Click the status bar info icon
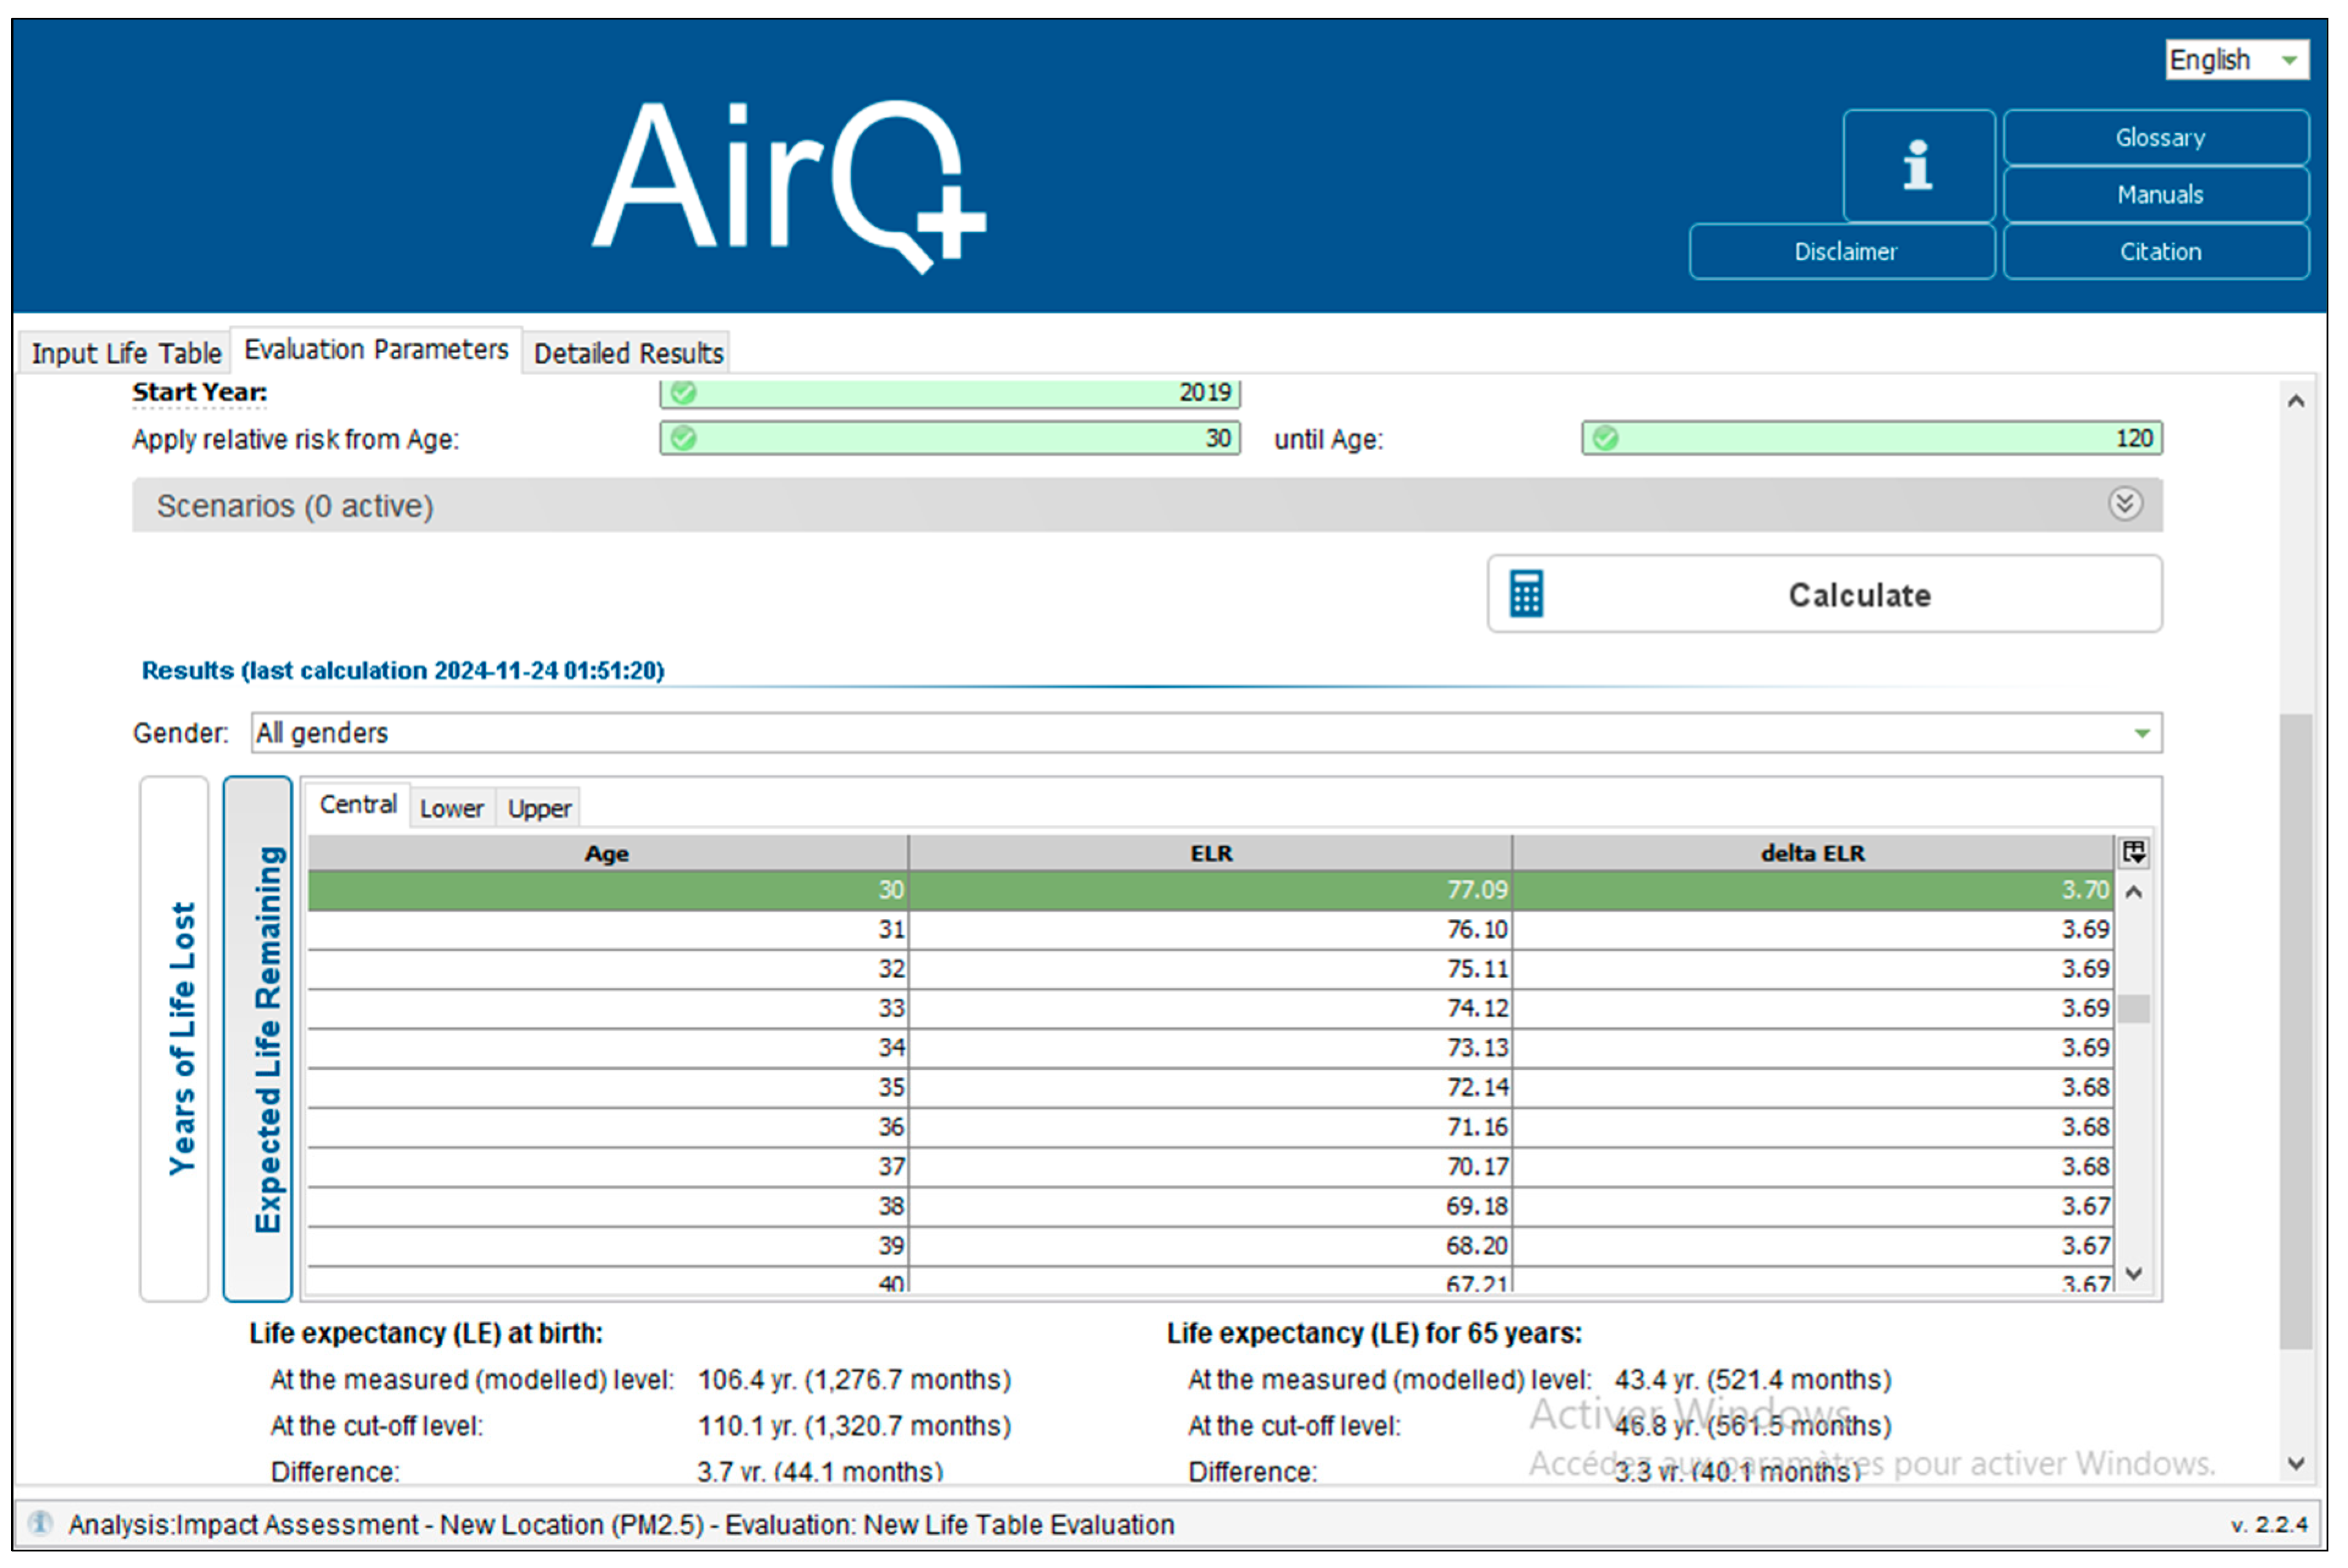The height and width of the screenshot is (1568, 2348). point(40,1523)
